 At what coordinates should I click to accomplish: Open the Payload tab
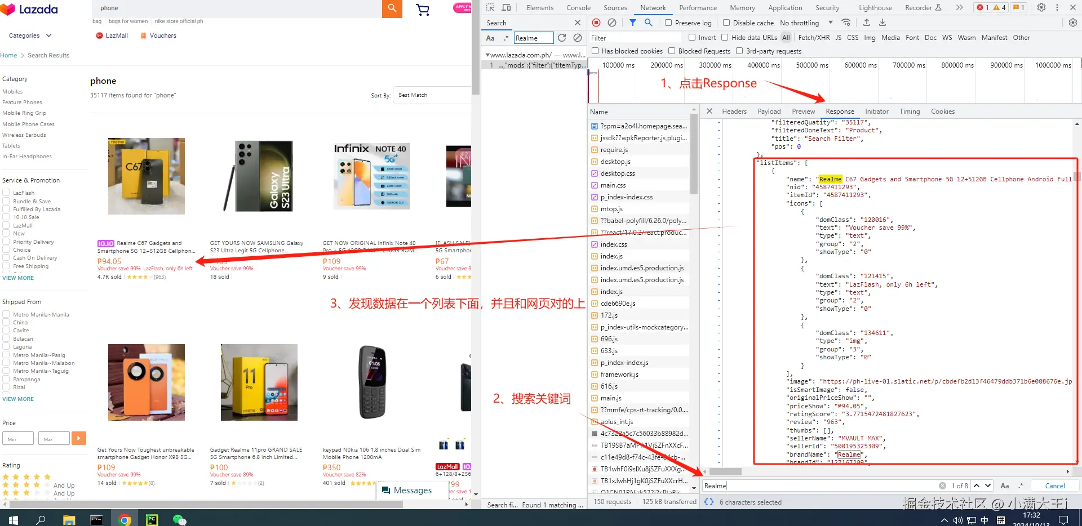coord(769,112)
